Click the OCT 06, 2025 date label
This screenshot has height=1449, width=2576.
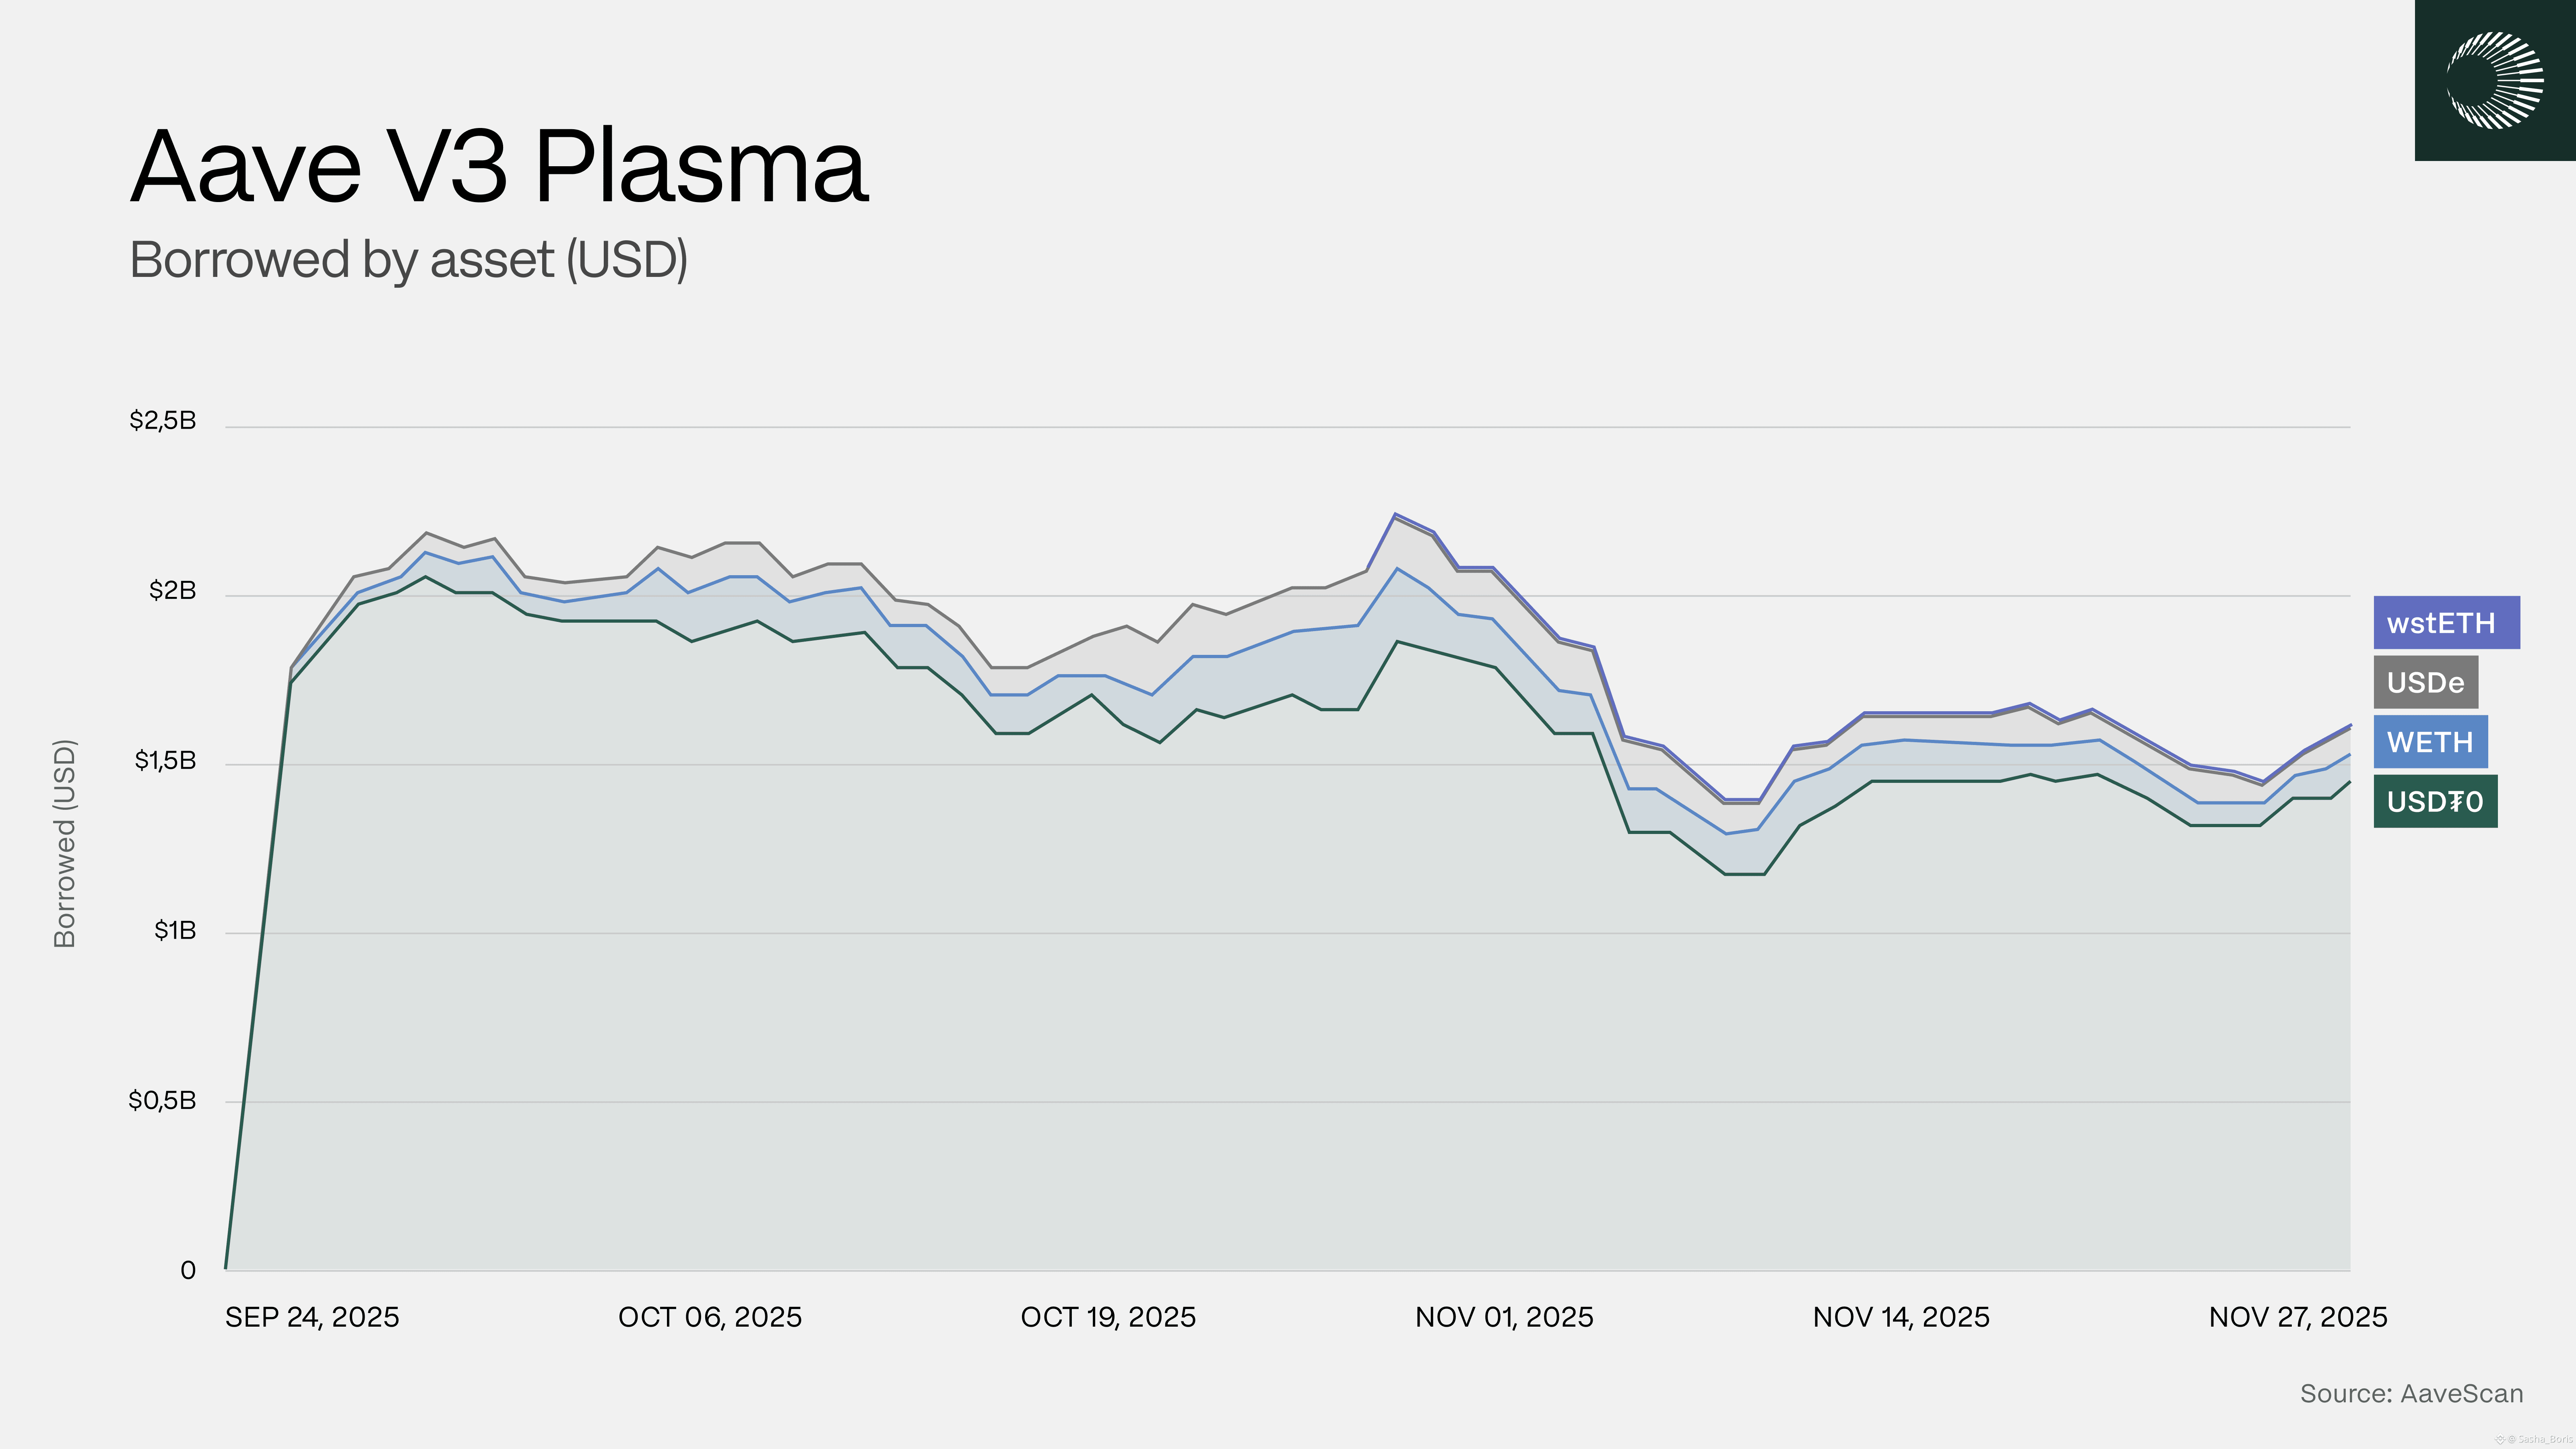tap(710, 1317)
